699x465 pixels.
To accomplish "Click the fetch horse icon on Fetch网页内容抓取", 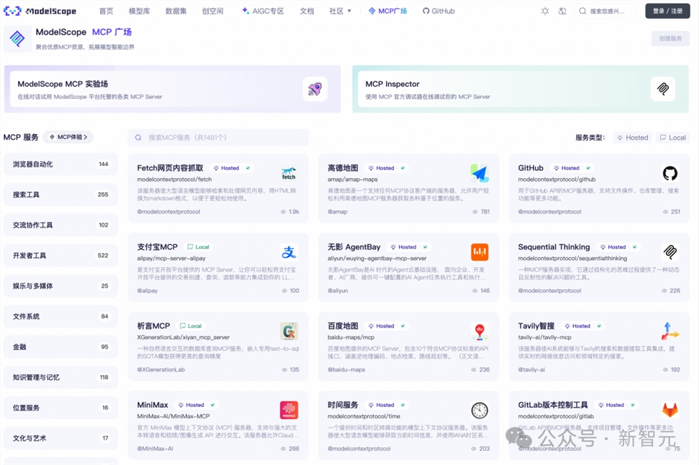I will coord(291,173).
